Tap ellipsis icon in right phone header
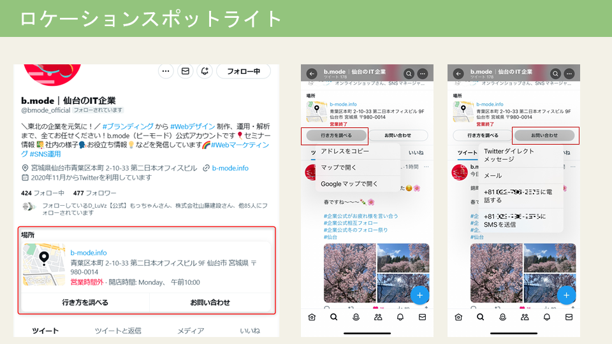Viewport: 612px width, 344px height. click(569, 73)
